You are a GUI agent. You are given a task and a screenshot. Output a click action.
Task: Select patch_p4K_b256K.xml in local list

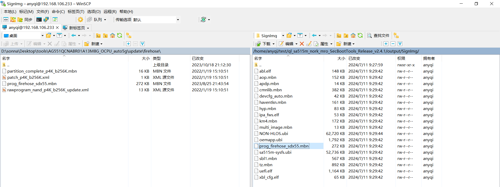28,78
